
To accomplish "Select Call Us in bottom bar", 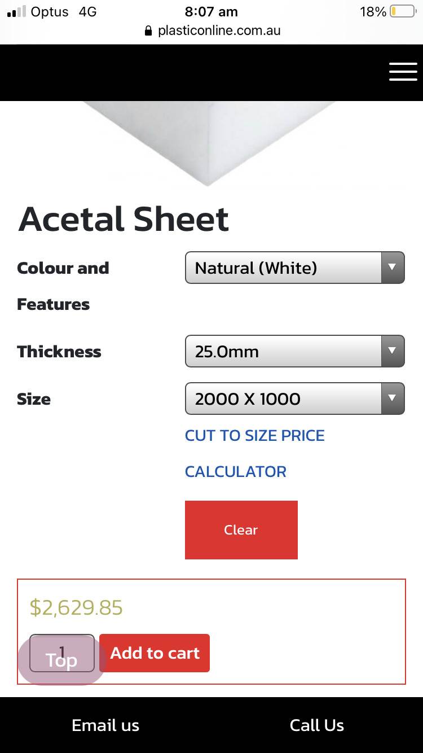I will click(x=316, y=725).
